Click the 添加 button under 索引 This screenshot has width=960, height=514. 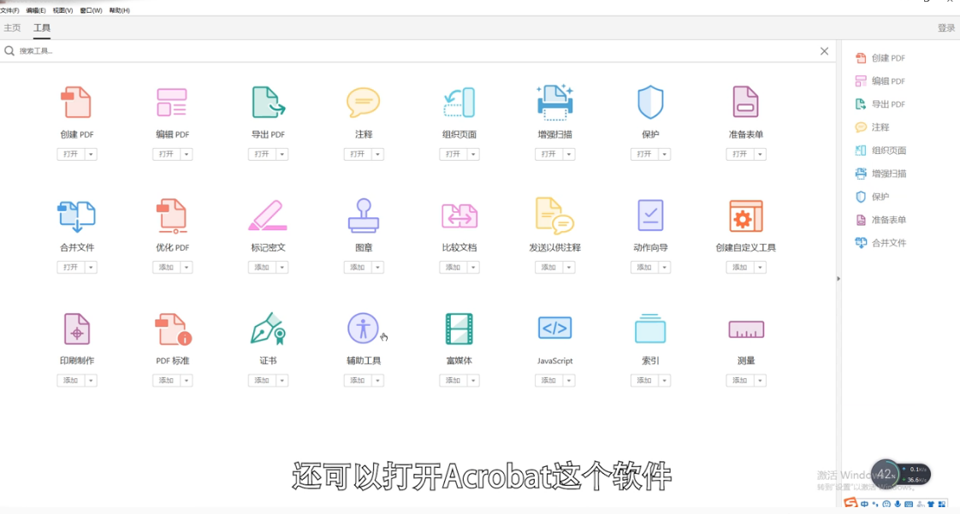pyautogui.click(x=644, y=381)
